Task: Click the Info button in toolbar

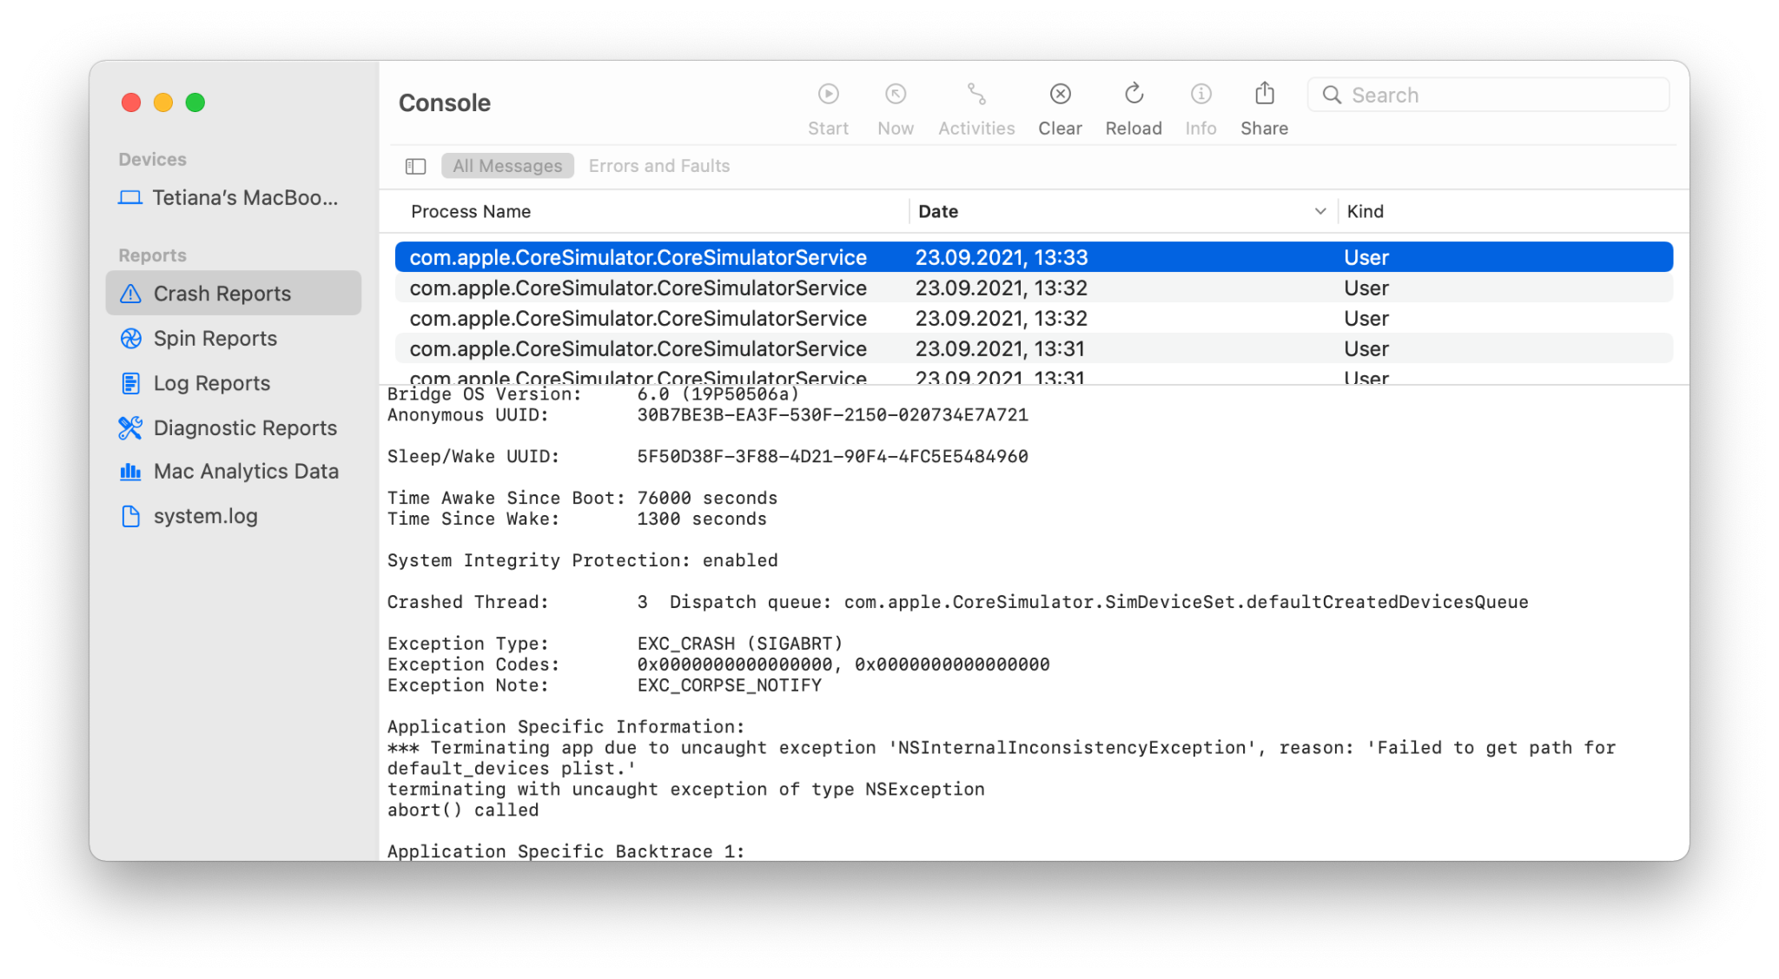Action: click(1200, 106)
